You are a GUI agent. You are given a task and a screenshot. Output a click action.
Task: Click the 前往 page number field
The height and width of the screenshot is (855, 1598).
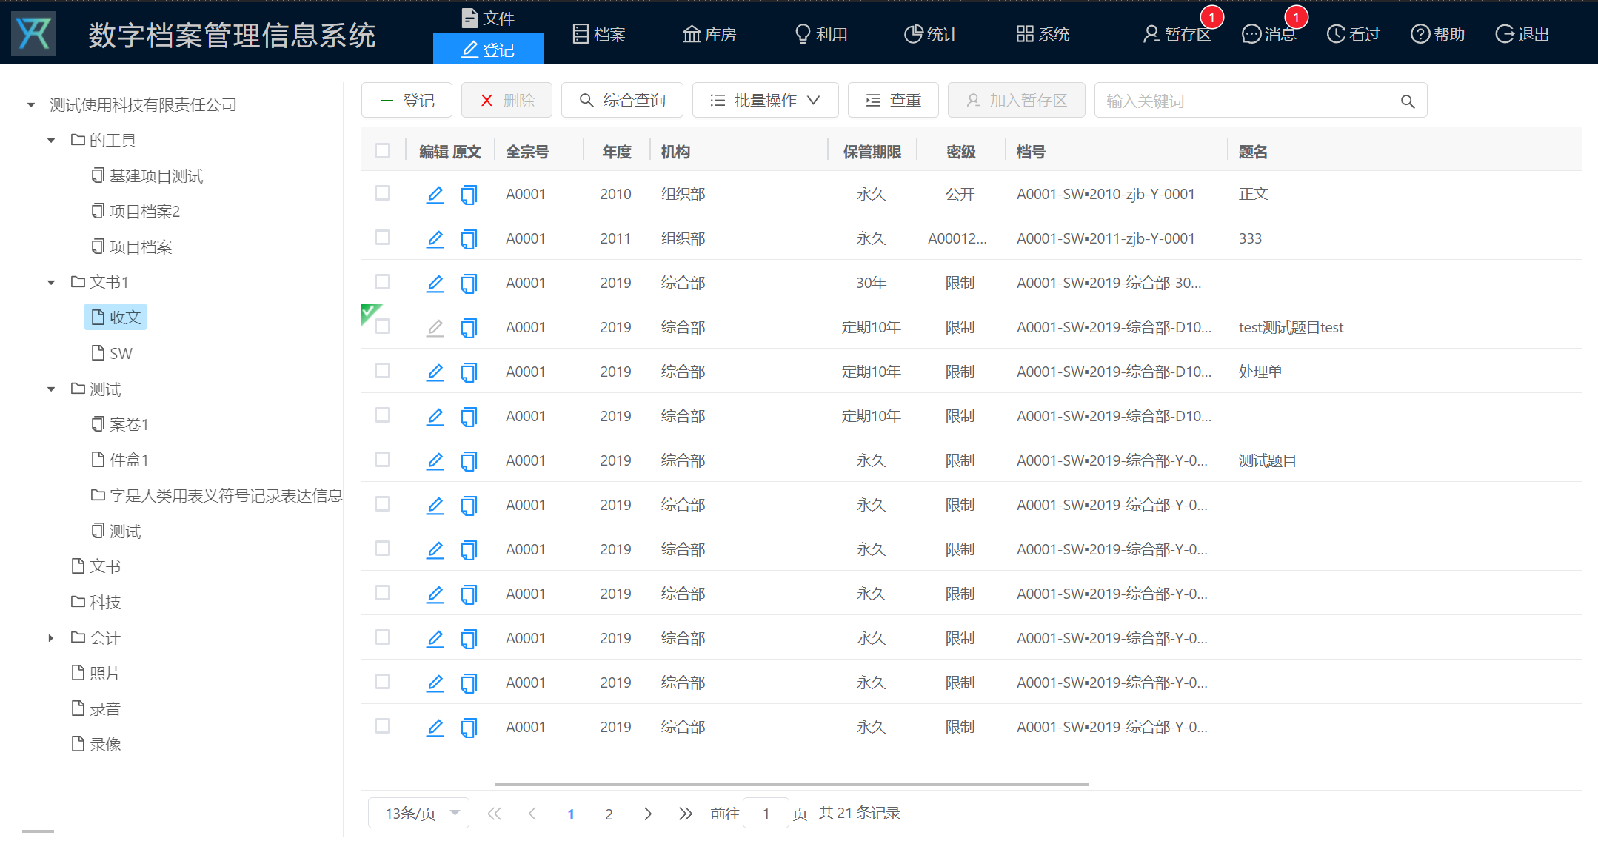[766, 814]
